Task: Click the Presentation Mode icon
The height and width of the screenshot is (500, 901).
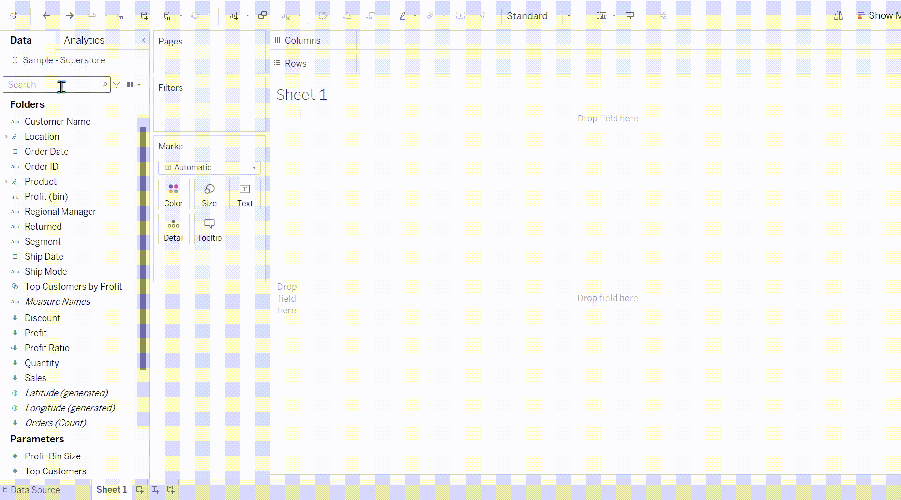Action: [x=630, y=16]
